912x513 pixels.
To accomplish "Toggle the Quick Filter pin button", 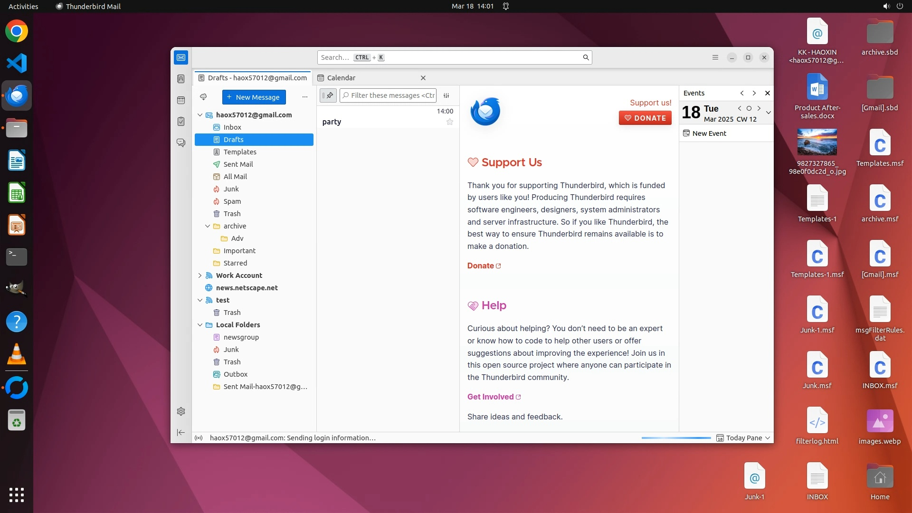I will (328, 95).
